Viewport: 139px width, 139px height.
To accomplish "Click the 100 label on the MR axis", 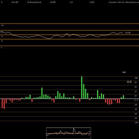I will 136,78.
